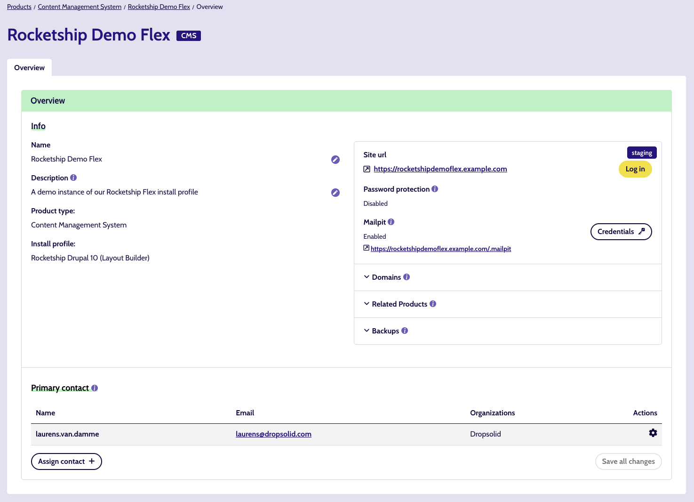This screenshot has height=502, width=694.
Task: Click the info icon next to Domains
Action: point(407,277)
